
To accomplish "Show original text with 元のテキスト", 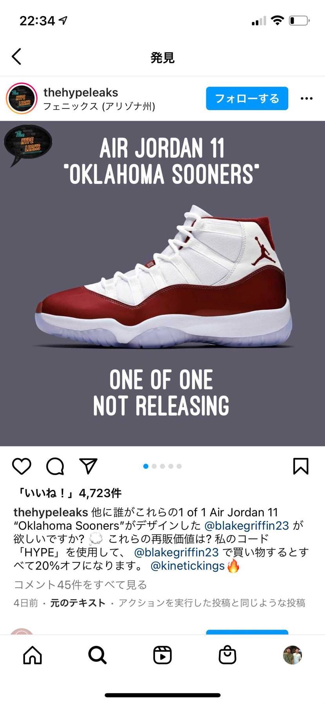I will click(78, 603).
